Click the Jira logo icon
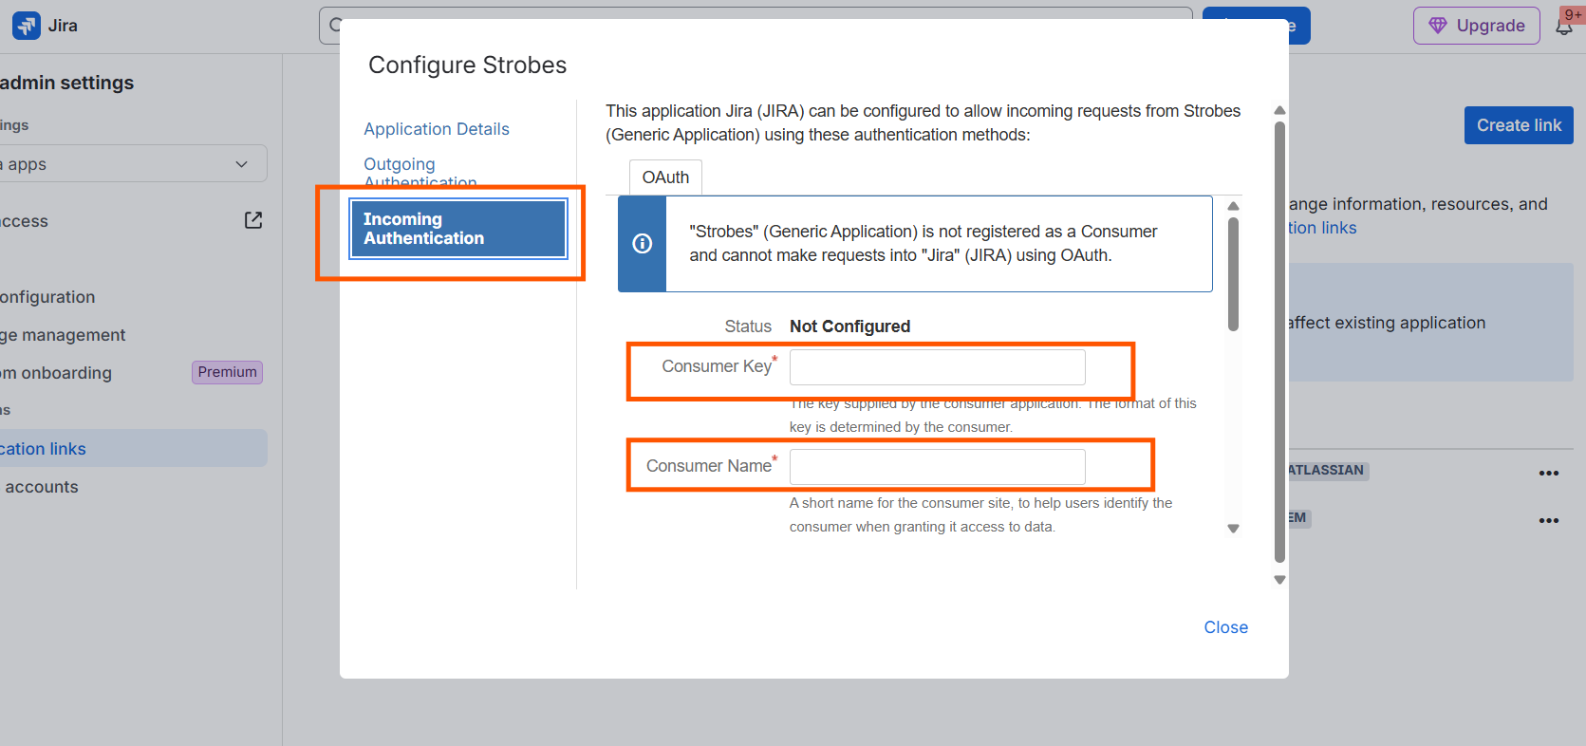Image resolution: width=1586 pixels, height=746 pixels. (27, 26)
